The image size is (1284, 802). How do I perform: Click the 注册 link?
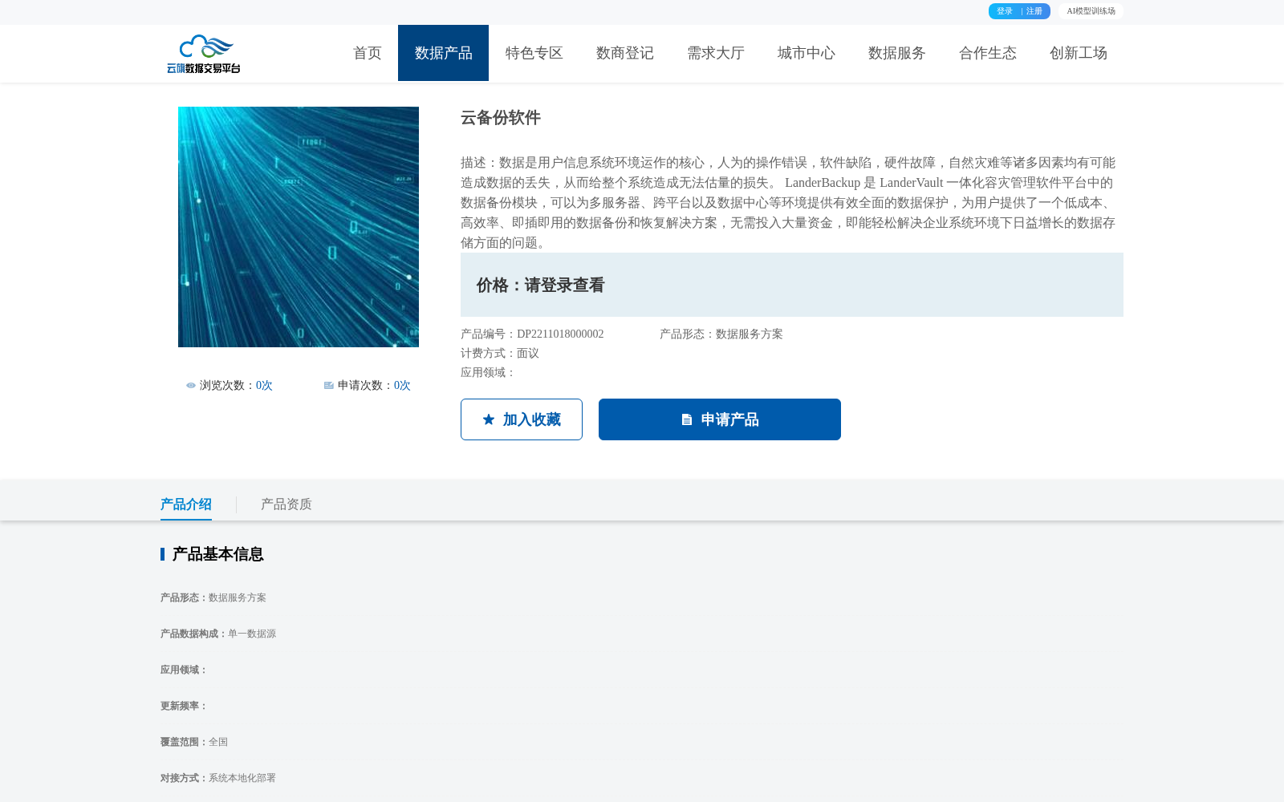(1034, 11)
